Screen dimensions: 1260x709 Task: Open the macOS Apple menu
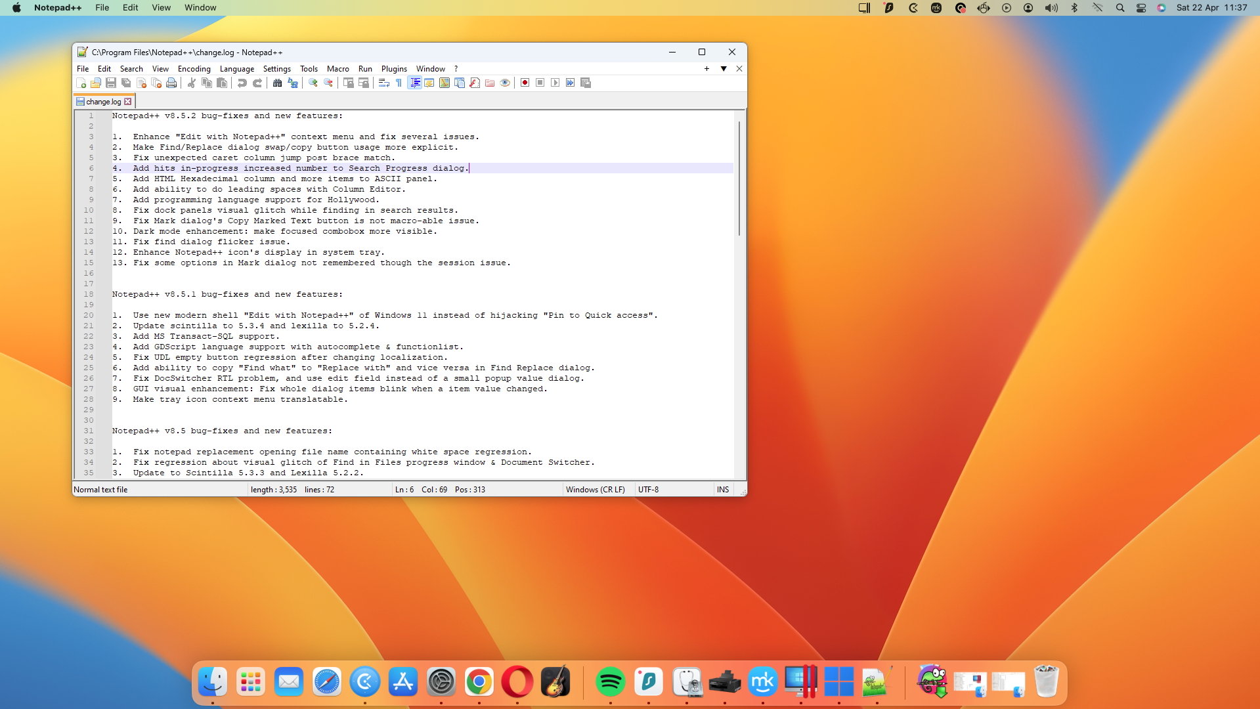tap(17, 8)
